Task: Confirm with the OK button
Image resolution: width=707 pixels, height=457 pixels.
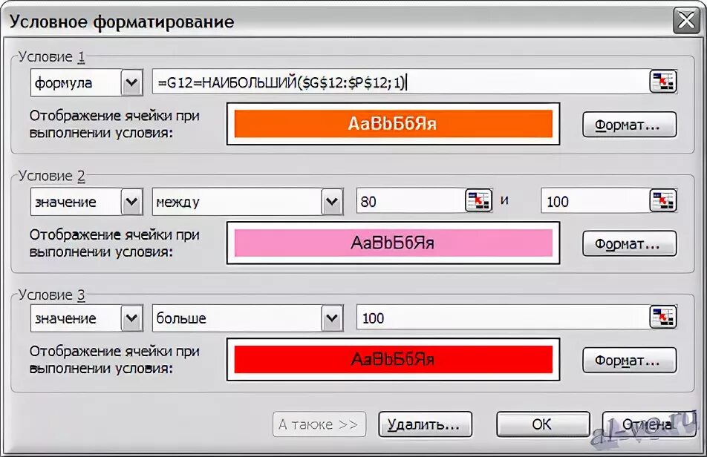Action: coord(543,424)
